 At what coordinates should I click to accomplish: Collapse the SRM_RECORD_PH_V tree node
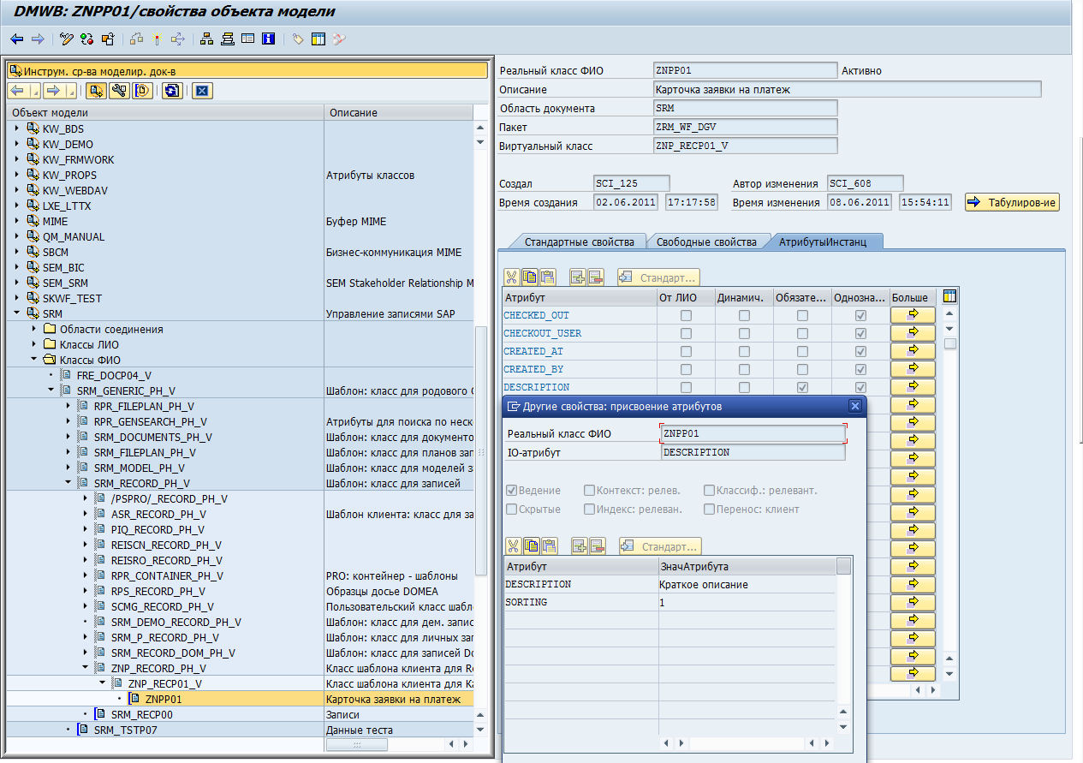point(68,483)
